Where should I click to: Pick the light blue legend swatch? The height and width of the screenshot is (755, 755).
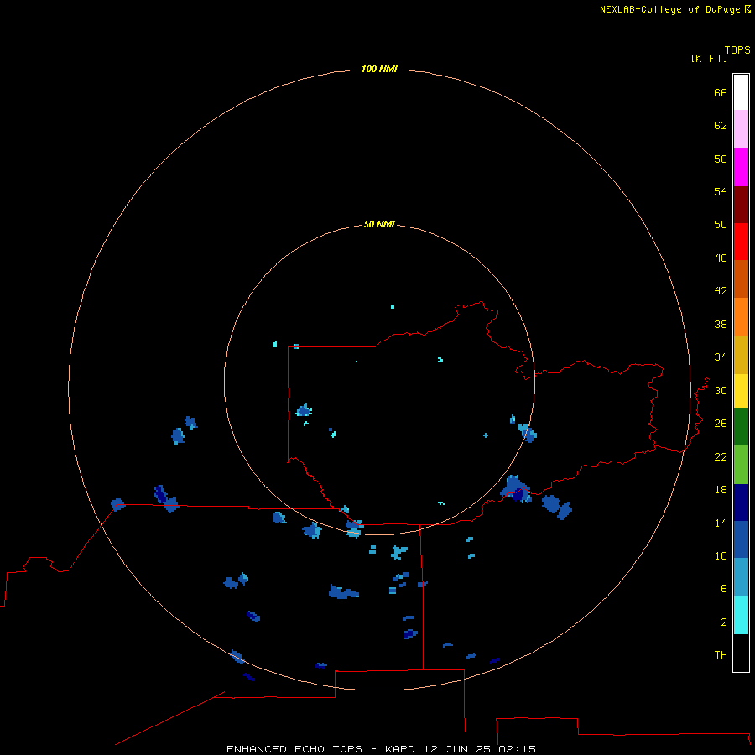(x=741, y=577)
